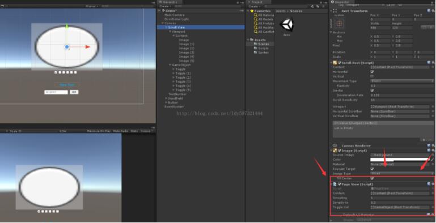
Task: Open help for the Rect Transform component
Action: pos(429,11)
